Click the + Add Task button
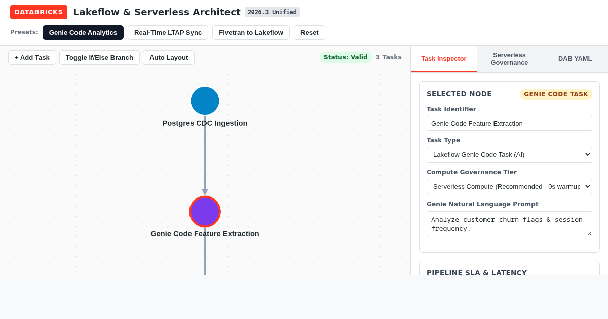 [32, 57]
